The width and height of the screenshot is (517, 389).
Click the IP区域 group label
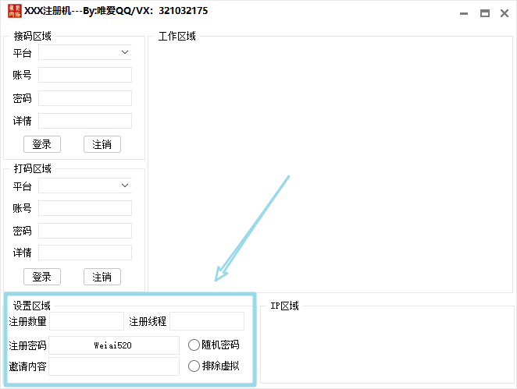[x=284, y=306]
